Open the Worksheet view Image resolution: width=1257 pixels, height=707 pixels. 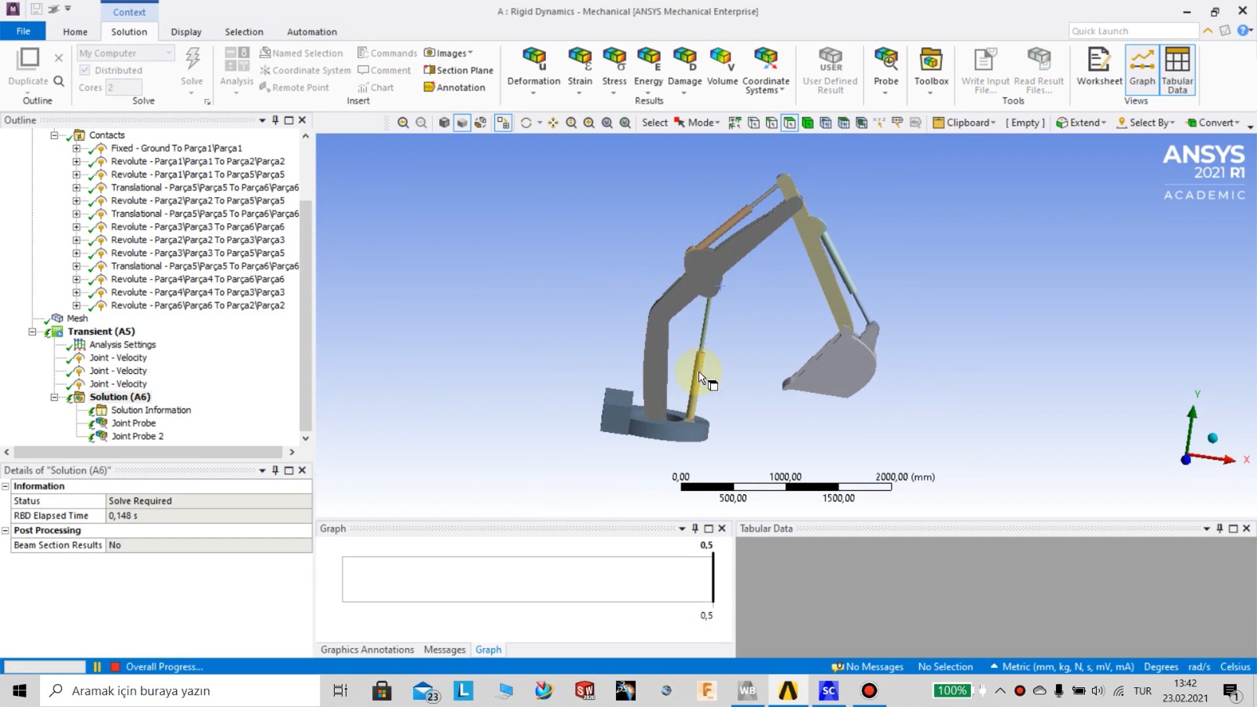tap(1099, 67)
